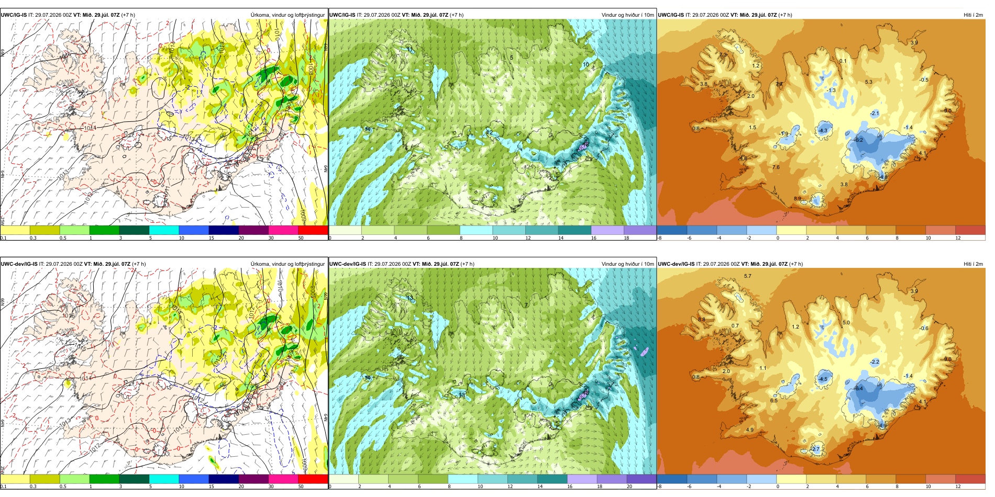Click the -2.1 reading on the UWC/IG-IS temperature map
This screenshot has width=995, height=497.
tap(875, 114)
